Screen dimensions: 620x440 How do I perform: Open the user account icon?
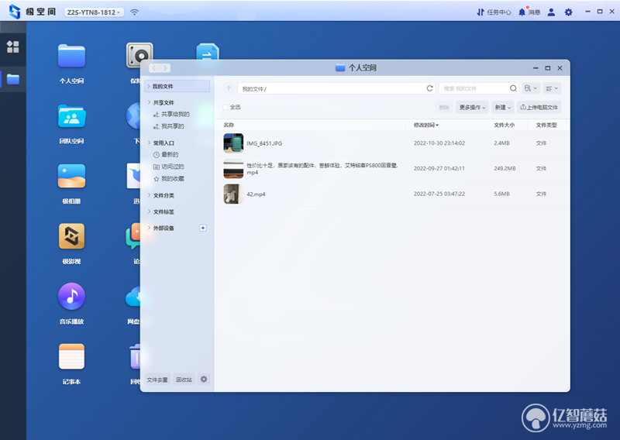[551, 12]
